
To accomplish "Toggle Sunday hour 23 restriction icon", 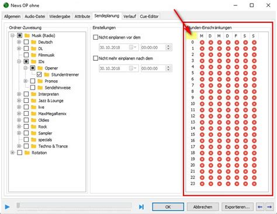I will pyautogui.click(x=254, y=184).
